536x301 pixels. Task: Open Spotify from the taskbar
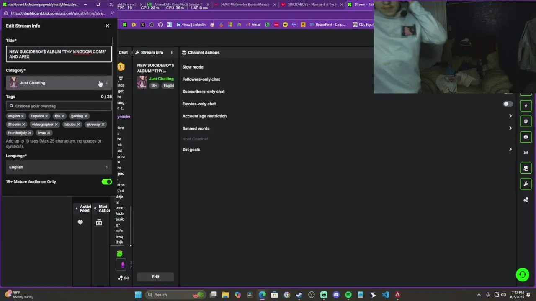348,295
